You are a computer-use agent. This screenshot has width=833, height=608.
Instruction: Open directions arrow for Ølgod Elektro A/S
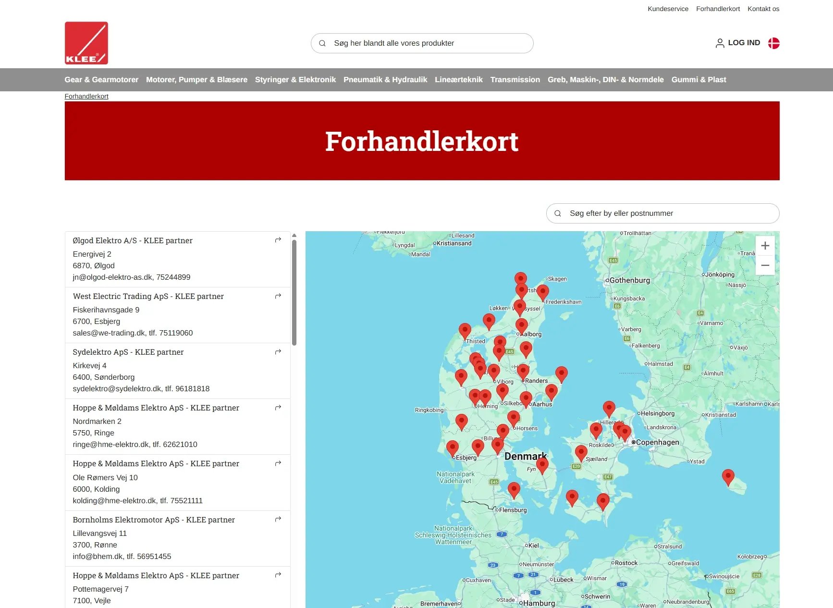278,240
